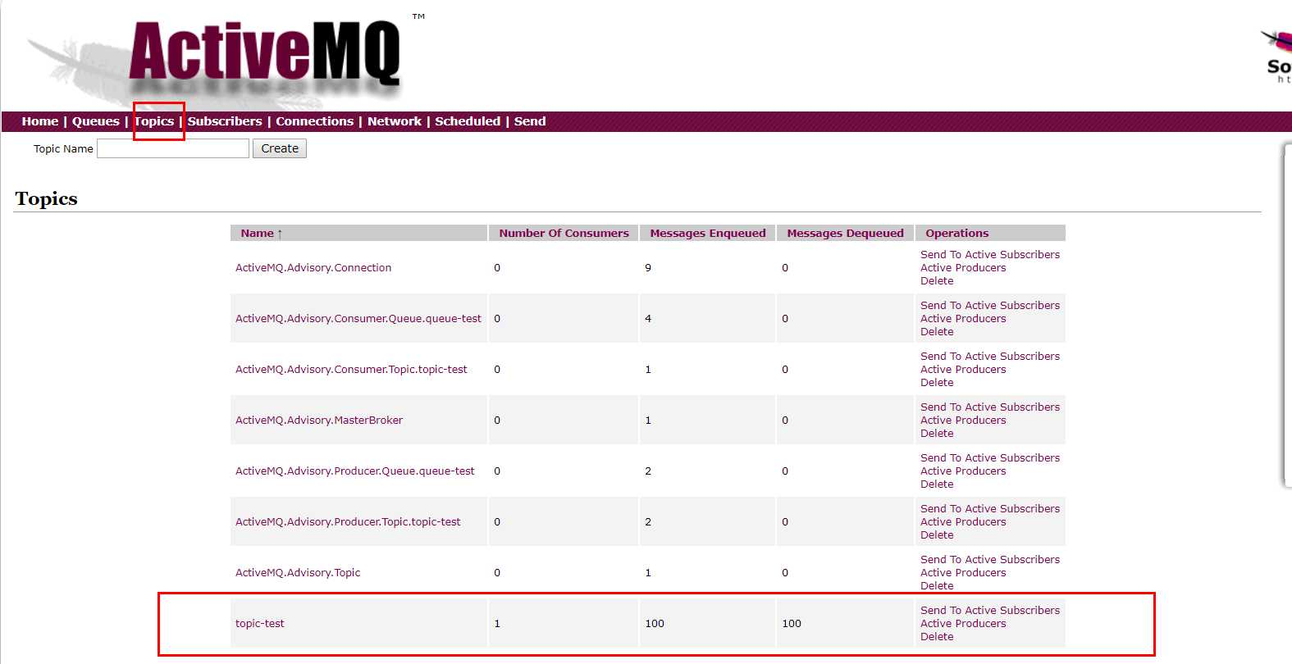Sort by Messages Enqueued header
Image resolution: width=1292 pixels, height=664 pixels.
coord(708,233)
